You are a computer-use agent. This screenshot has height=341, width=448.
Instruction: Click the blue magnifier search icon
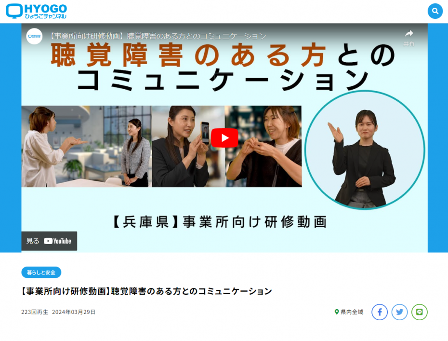pos(435,11)
